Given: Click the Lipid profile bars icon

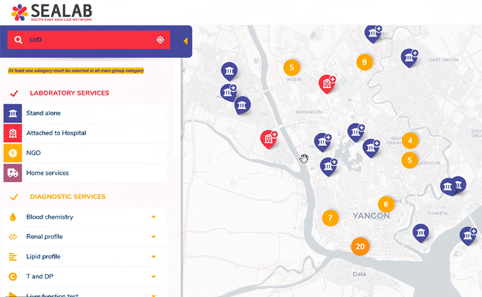Looking at the screenshot, I should [x=13, y=257].
